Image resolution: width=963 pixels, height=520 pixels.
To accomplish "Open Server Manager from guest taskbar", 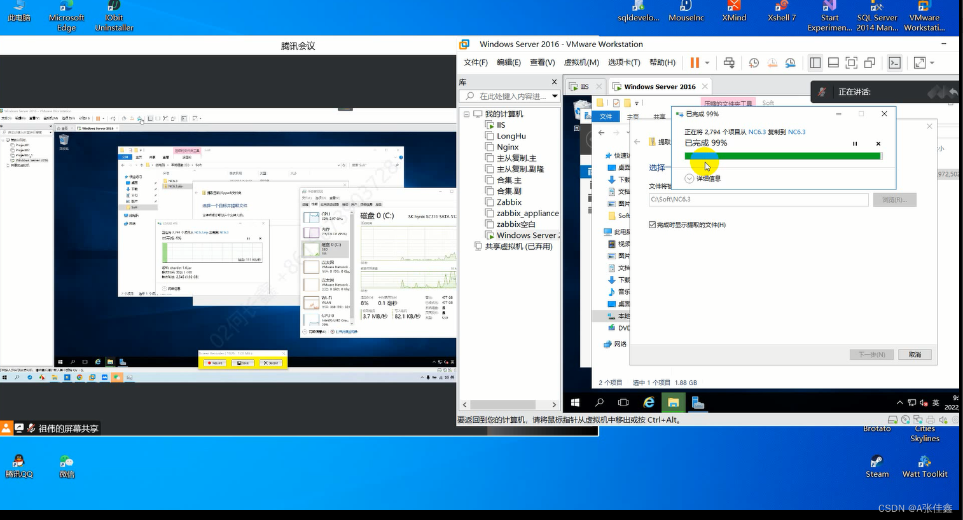I will [698, 402].
